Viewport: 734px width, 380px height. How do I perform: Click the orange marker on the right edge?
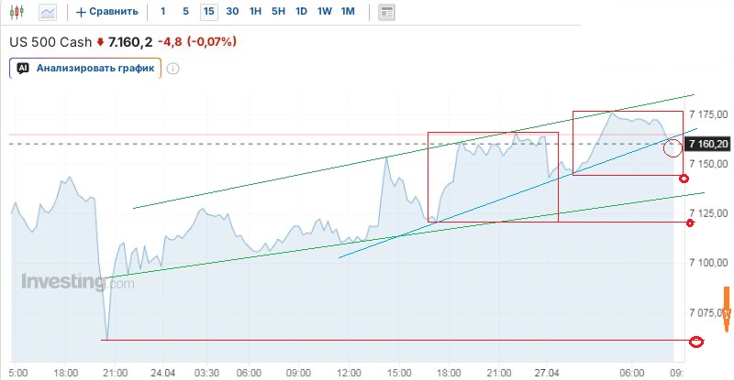726,309
